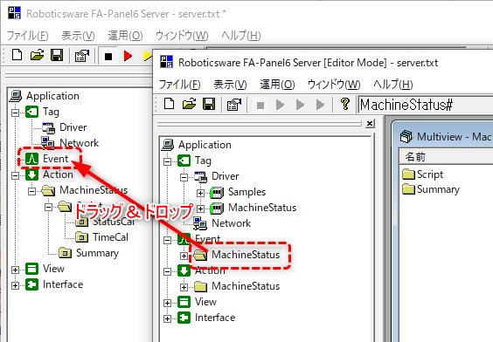Image resolution: width=493 pixels, height=342 pixels.
Task: Open 表示(V) menu in Editor Mode window
Action: point(230,85)
